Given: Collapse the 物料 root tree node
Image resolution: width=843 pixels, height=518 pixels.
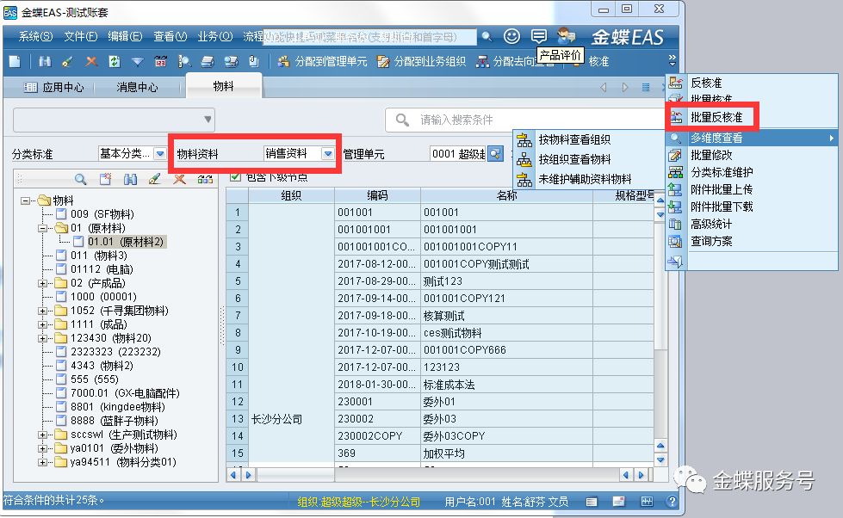Looking at the screenshot, I should (x=25, y=200).
